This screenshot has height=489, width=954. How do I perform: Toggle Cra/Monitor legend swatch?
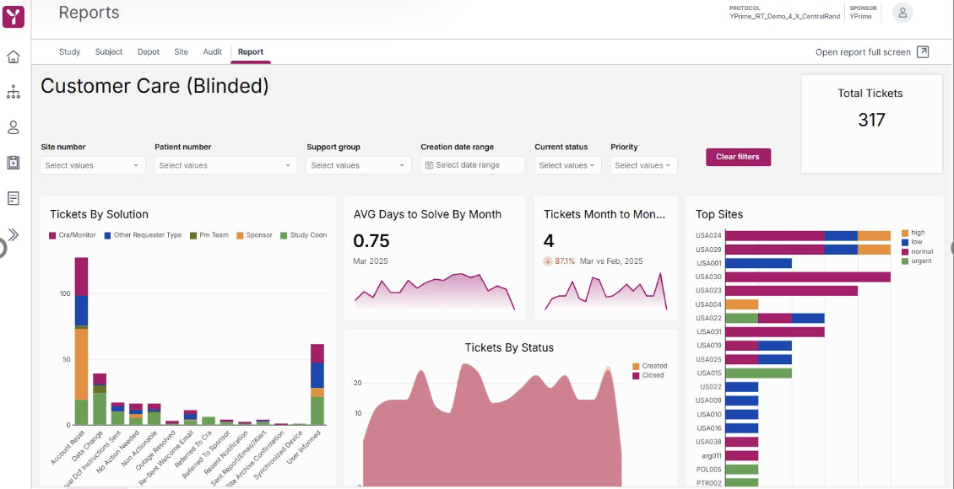[52, 235]
